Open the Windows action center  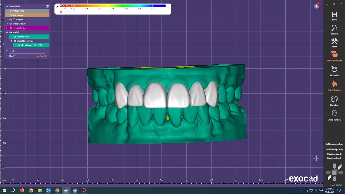click(339, 190)
